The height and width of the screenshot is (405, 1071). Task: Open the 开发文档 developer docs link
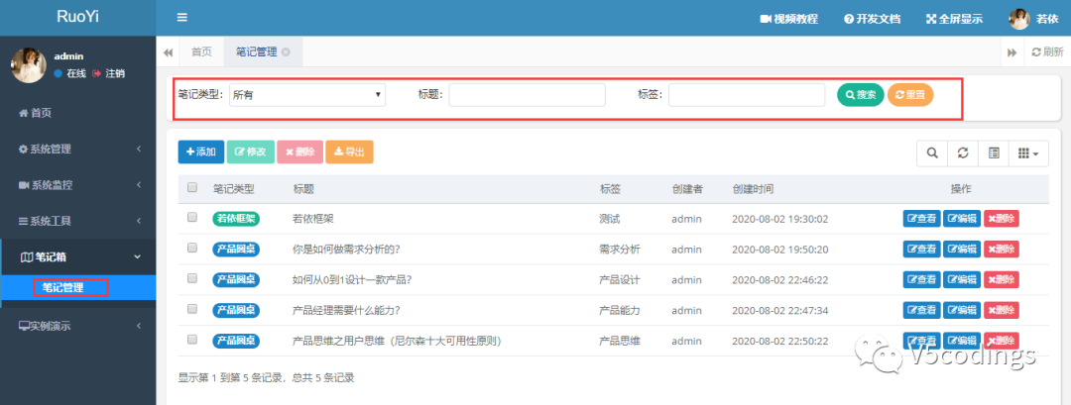click(x=873, y=19)
